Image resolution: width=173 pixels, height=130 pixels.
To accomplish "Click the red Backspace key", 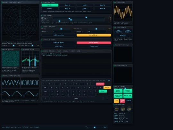I will click(x=100, y=84).
